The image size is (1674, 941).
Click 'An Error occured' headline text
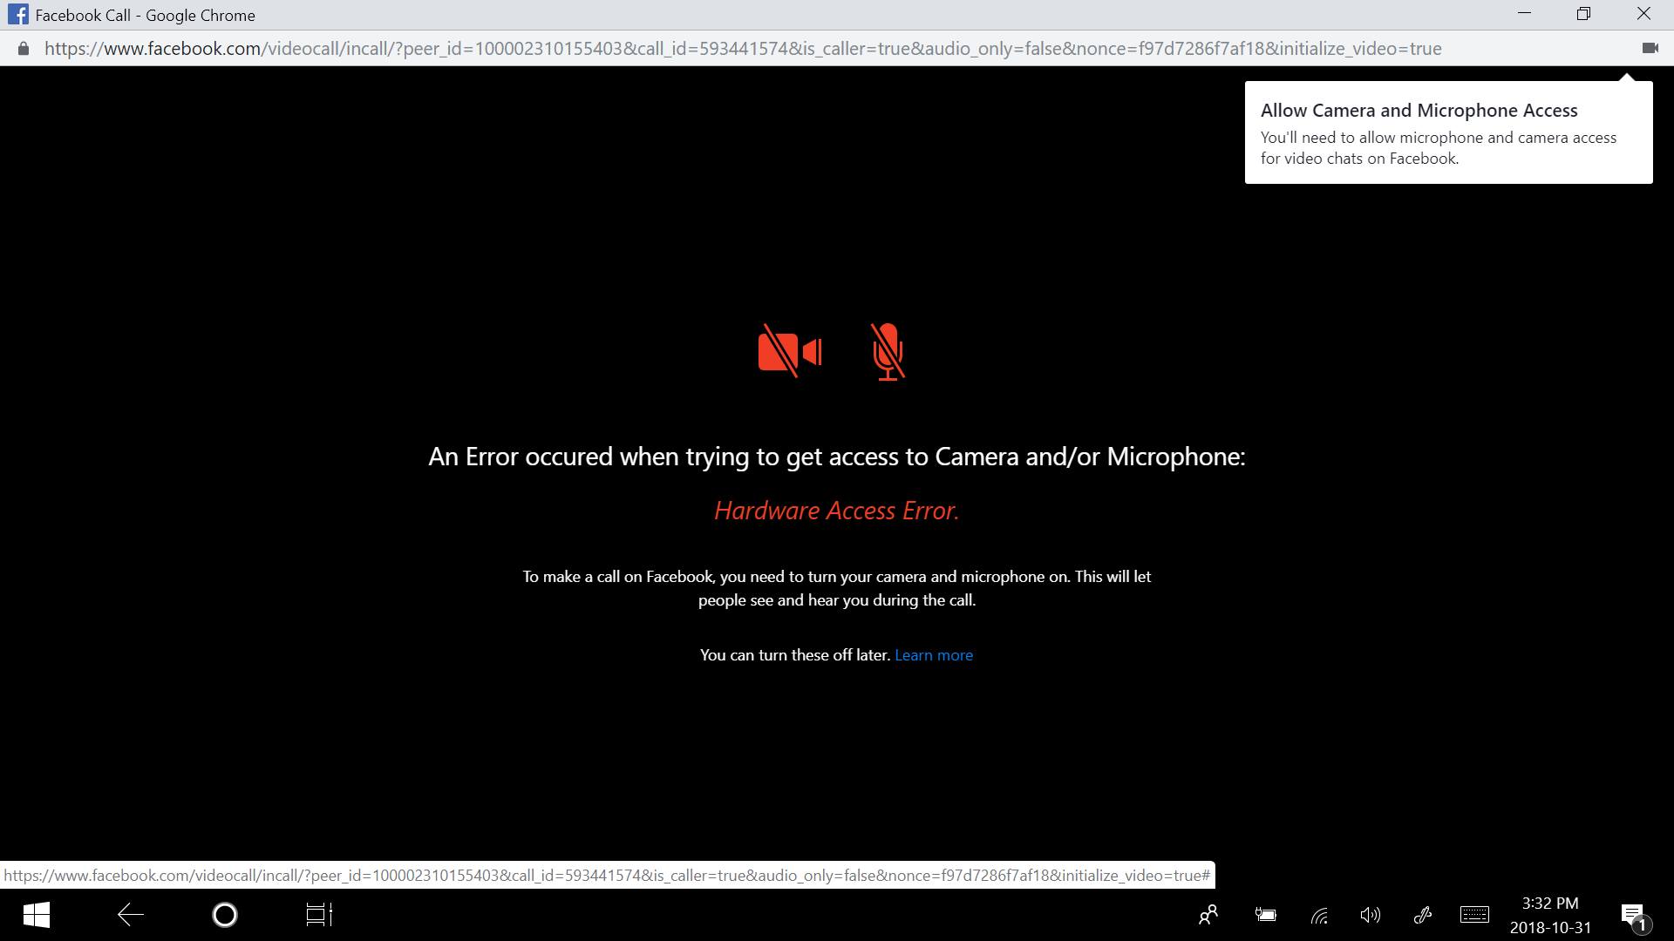pos(837,457)
